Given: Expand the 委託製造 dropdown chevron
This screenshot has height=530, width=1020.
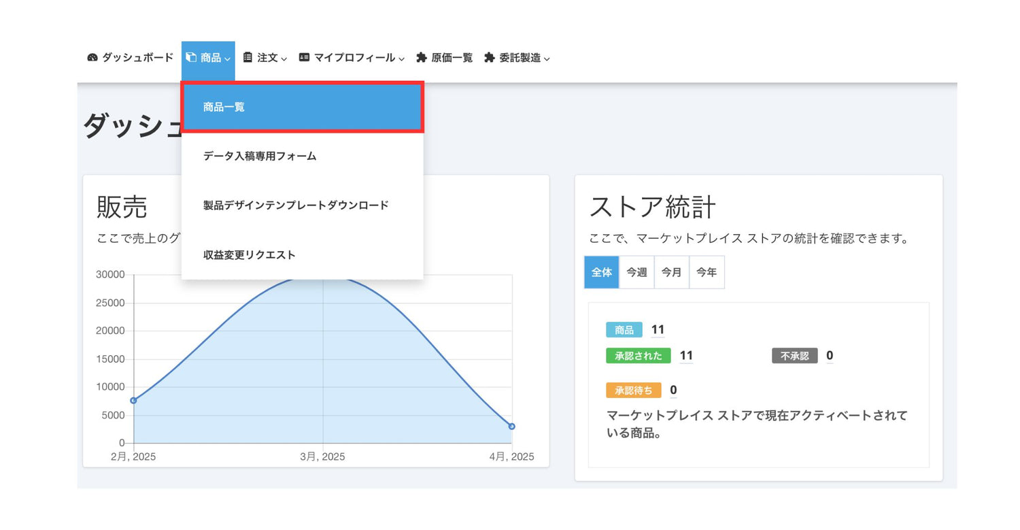Looking at the screenshot, I should point(547,59).
